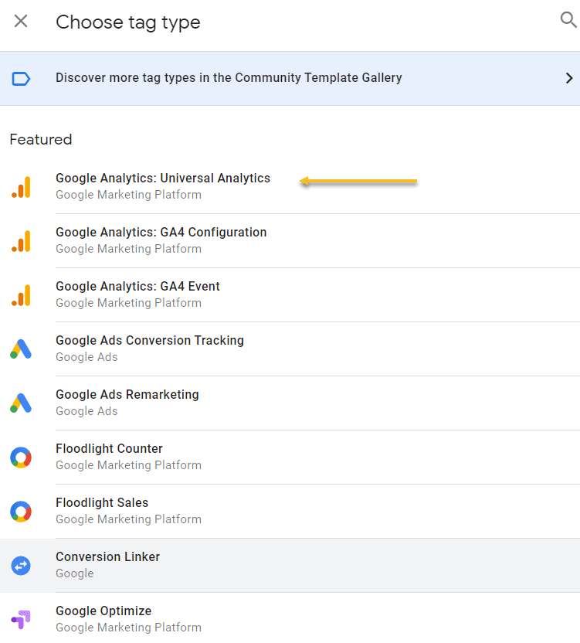Image resolution: width=580 pixels, height=643 pixels.
Task: Click the Google Optimize purple icon
Action: [21, 619]
